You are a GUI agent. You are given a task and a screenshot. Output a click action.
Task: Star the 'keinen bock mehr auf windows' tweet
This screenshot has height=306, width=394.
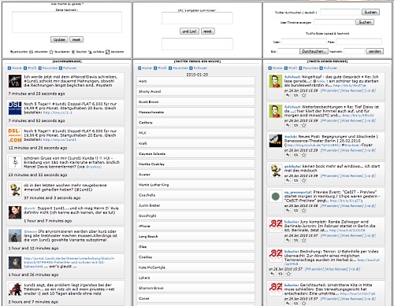pyautogui.click(x=303, y=180)
